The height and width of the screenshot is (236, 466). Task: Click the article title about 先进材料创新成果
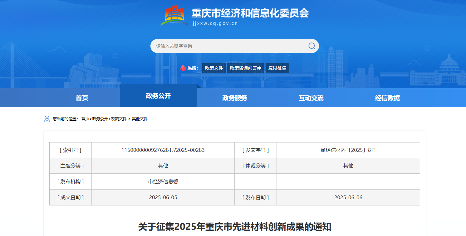click(x=234, y=227)
